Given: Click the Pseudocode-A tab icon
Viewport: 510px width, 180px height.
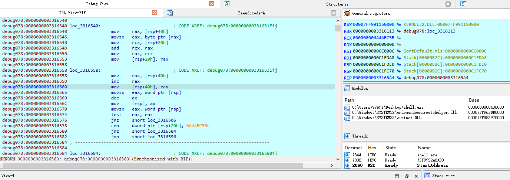Looking at the screenshot, I should pos(170,13).
